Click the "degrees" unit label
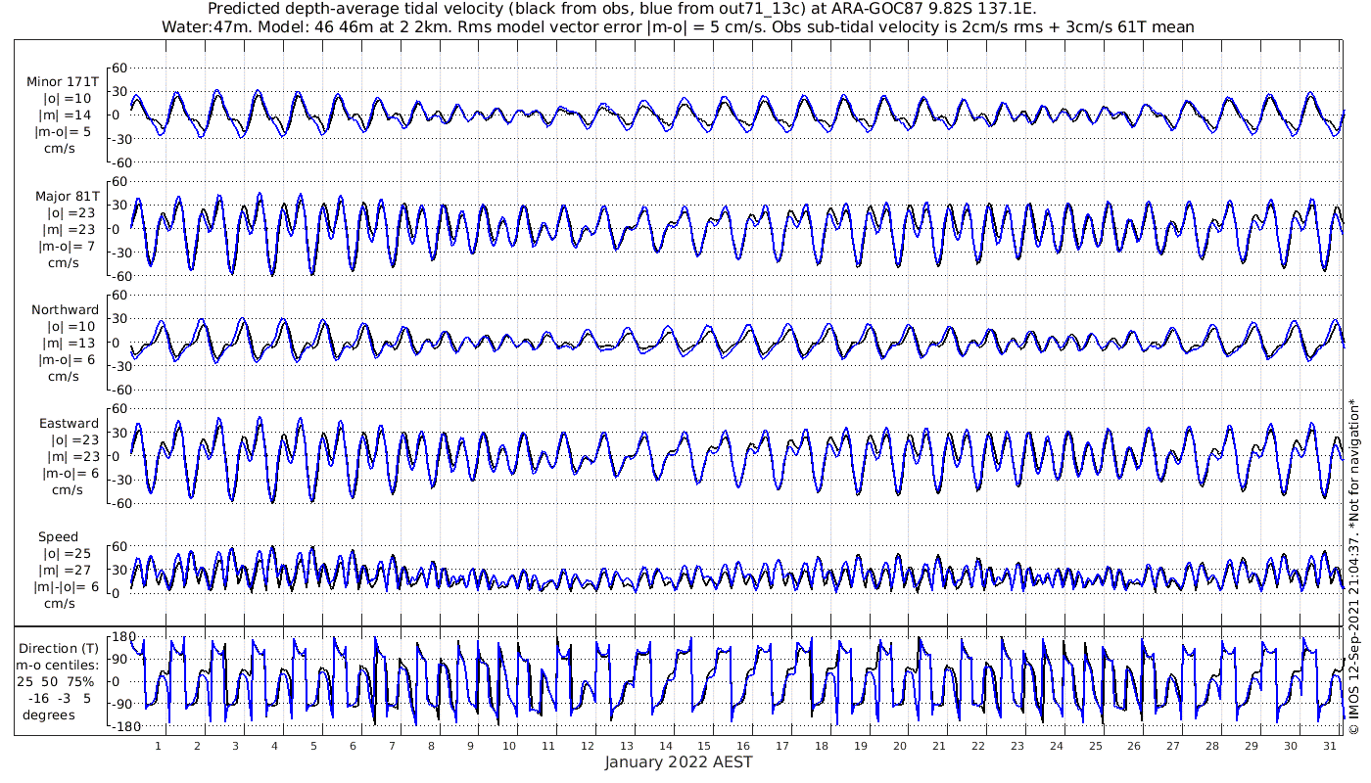This screenshot has height=783, width=1371. tap(49, 714)
